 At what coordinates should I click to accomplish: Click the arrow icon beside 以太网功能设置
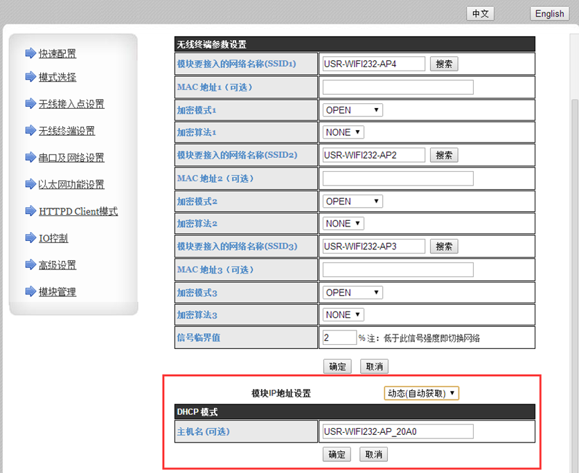pyautogui.click(x=30, y=184)
